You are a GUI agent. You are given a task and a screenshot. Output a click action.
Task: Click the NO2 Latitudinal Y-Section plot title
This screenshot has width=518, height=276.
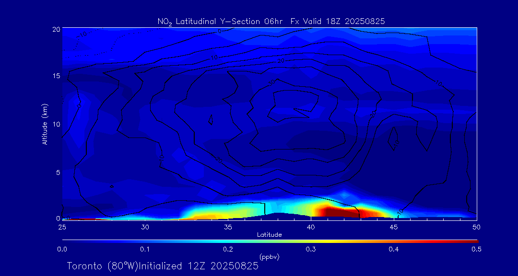pos(271,21)
